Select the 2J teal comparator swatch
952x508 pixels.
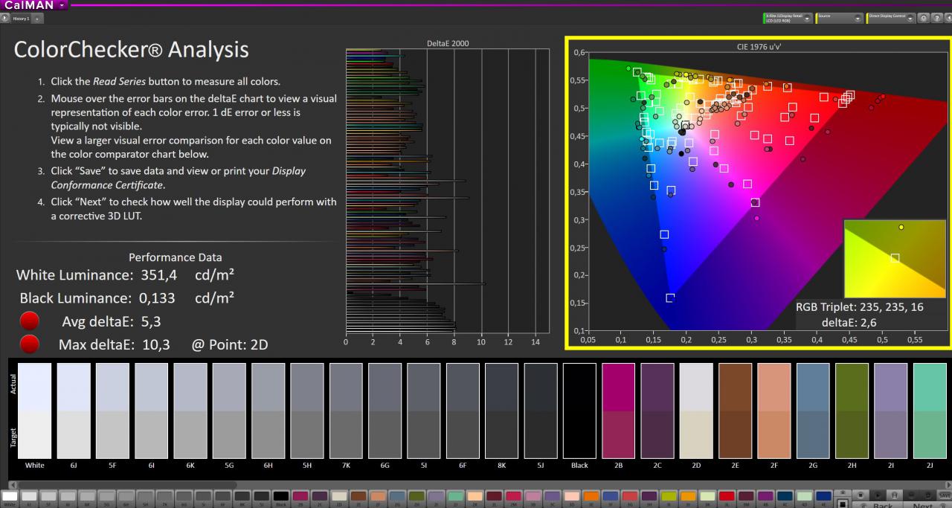coord(930,411)
